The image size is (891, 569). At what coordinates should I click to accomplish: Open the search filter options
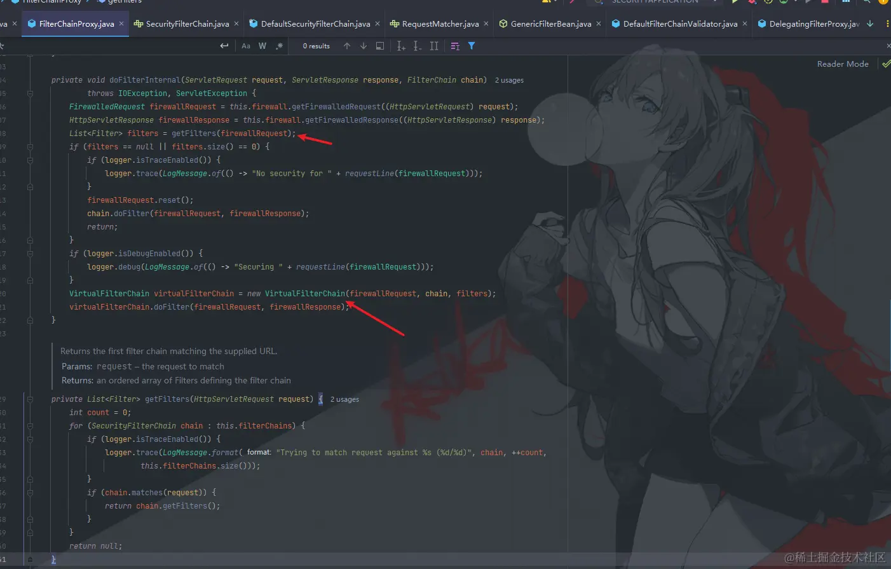[x=472, y=46]
